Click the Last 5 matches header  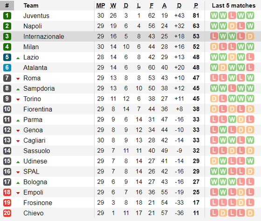click(x=234, y=6)
